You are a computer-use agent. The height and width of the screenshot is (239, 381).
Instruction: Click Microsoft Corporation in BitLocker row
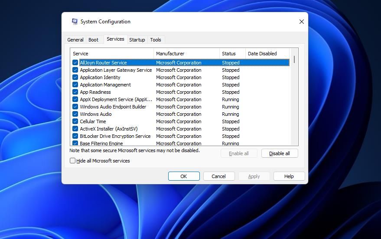click(x=179, y=136)
